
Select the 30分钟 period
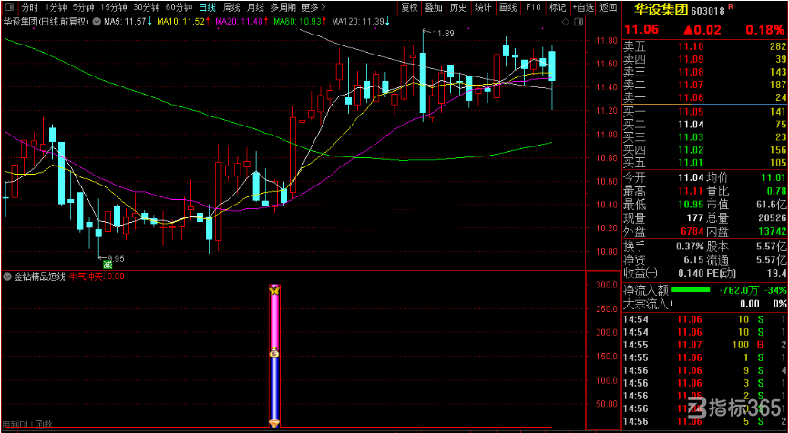tap(146, 7)
